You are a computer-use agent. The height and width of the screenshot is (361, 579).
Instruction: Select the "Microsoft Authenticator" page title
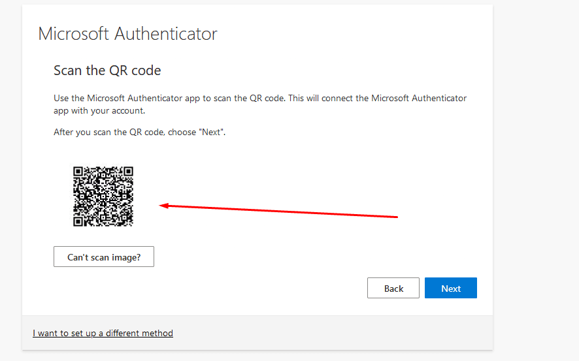click(128, 34)
